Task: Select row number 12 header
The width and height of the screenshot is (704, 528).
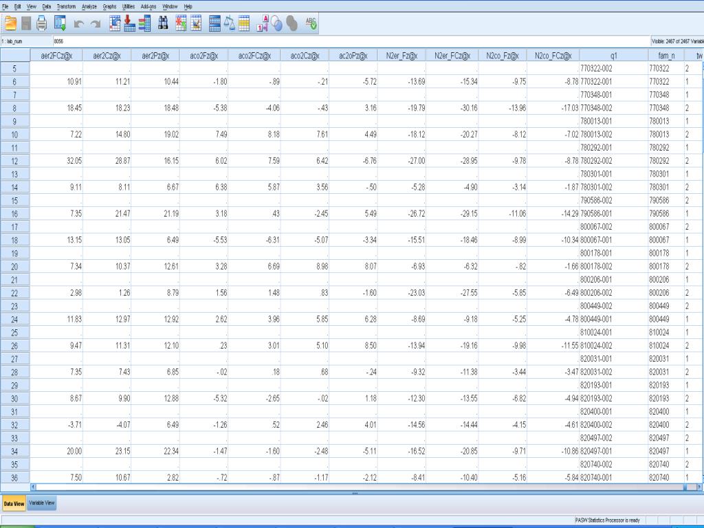Action: 15,161
